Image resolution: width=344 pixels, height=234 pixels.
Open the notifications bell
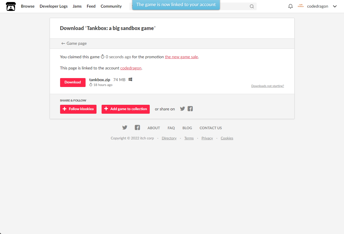point(291,6)
